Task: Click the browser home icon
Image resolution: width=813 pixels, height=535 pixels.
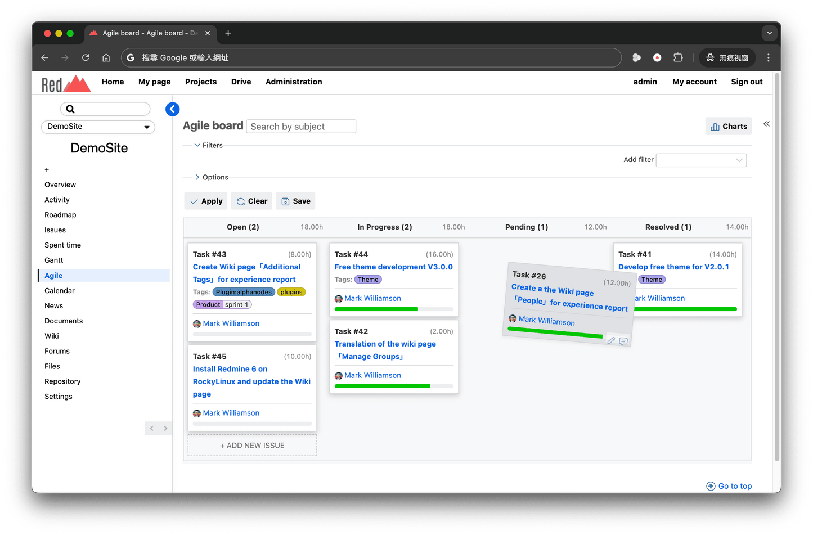Action: click(x=105, y=57)
